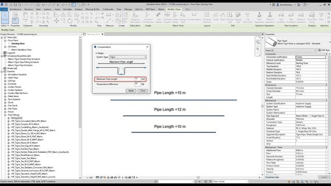Select the Modify arrow tool in ribbon
This screenshot has height=186, width=331.
click(x=5, y=18)
